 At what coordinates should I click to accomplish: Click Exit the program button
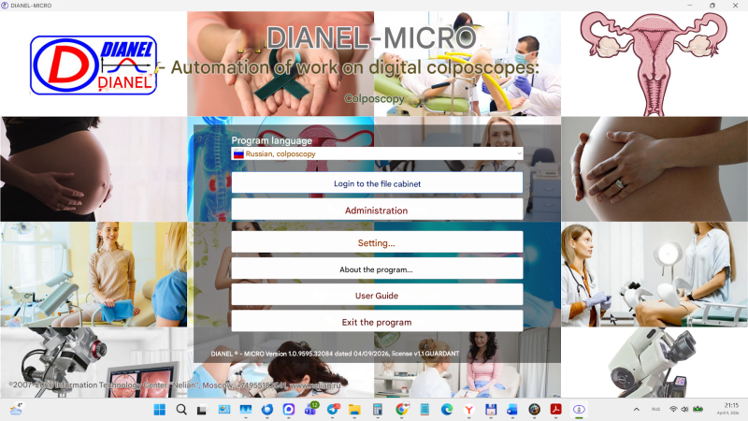coord(377,322)
